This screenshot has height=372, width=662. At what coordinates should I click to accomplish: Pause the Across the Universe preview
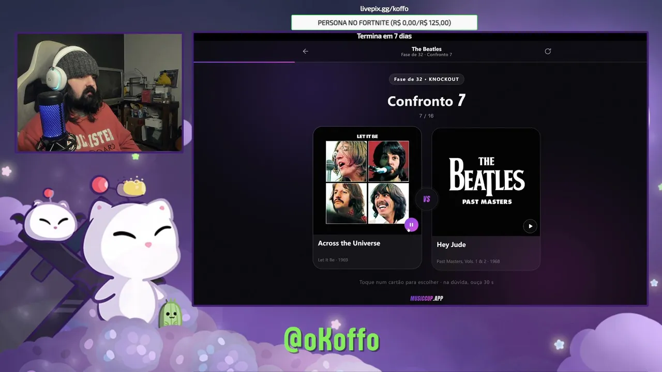(411, 225)
